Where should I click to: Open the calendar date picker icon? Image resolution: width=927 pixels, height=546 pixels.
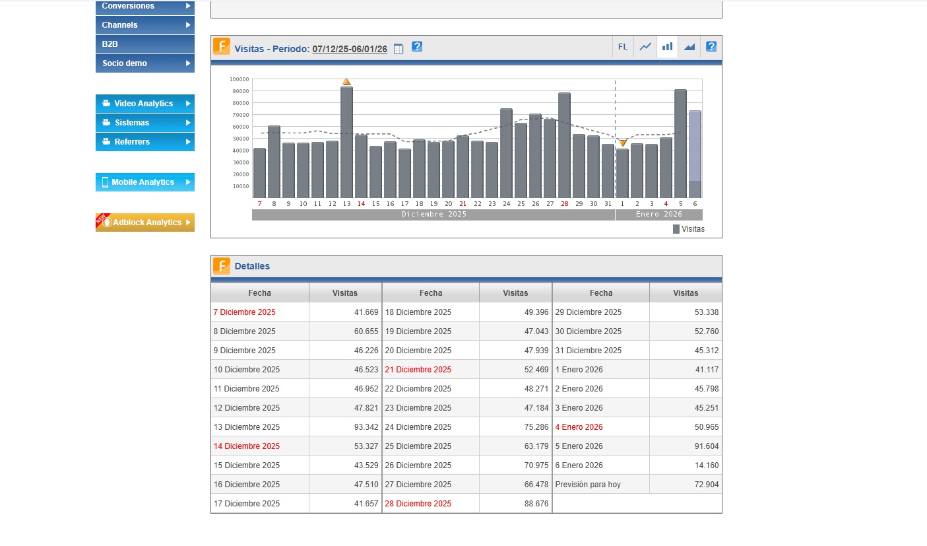(398, 49)
